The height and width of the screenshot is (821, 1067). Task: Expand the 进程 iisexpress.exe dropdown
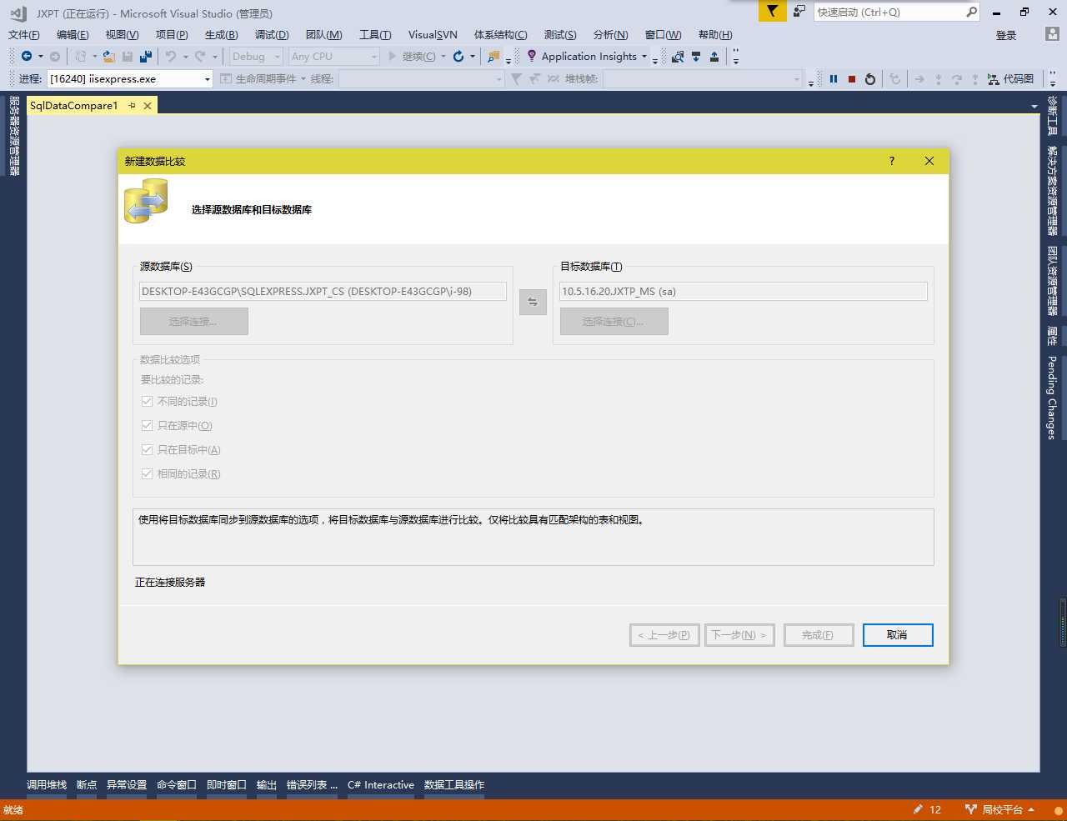coord(208,79)
